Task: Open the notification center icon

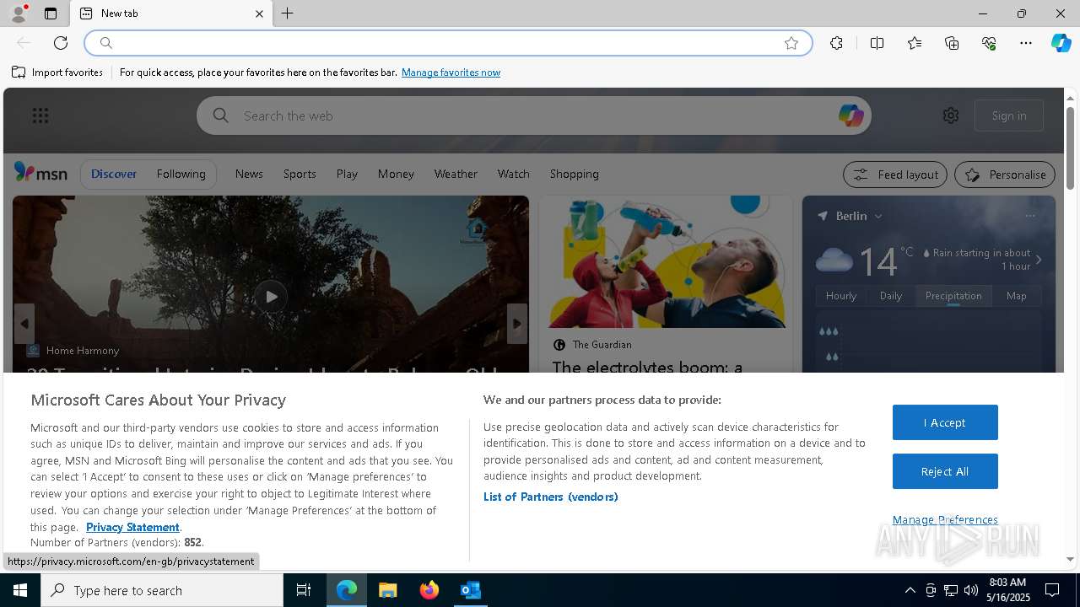Action: click(x=1052, y=590)
